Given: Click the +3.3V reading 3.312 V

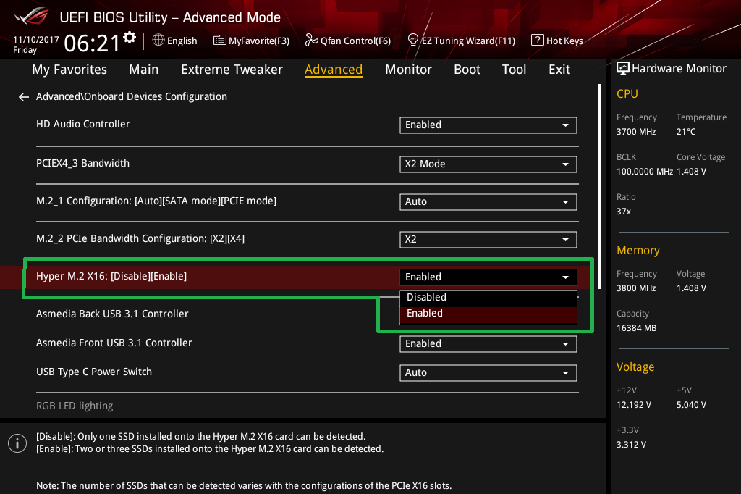Looking at the screenshot, I should click(x=631, y=445).
